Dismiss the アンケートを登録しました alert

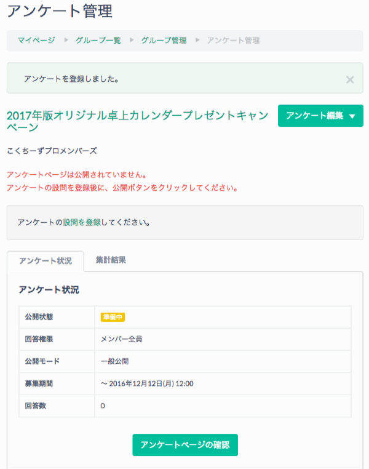click(x=349, y=79)
